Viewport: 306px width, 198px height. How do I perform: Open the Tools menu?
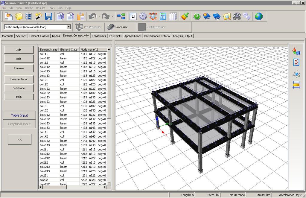tap(51, 8)
